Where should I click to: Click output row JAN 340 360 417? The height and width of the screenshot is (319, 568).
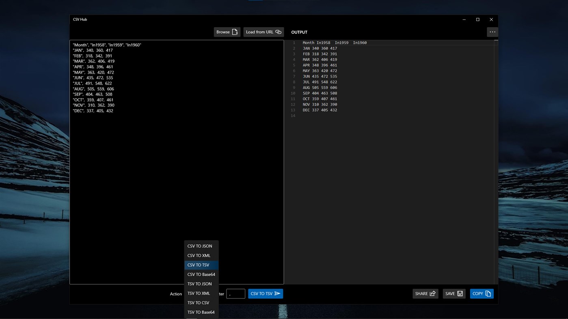point(320,48)
